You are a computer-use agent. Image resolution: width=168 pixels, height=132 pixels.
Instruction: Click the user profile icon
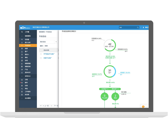pyautogui.click(x=143, y=28)
